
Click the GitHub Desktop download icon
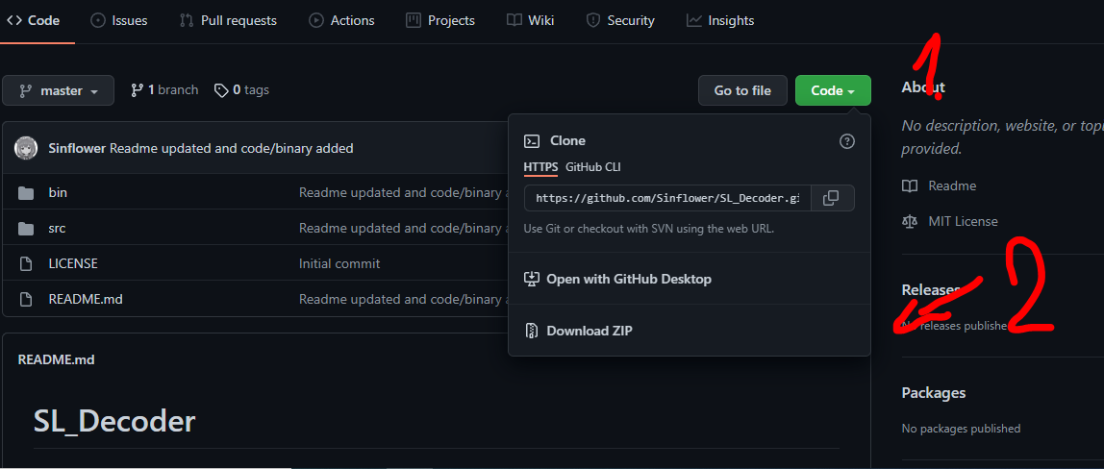(532, 279)
